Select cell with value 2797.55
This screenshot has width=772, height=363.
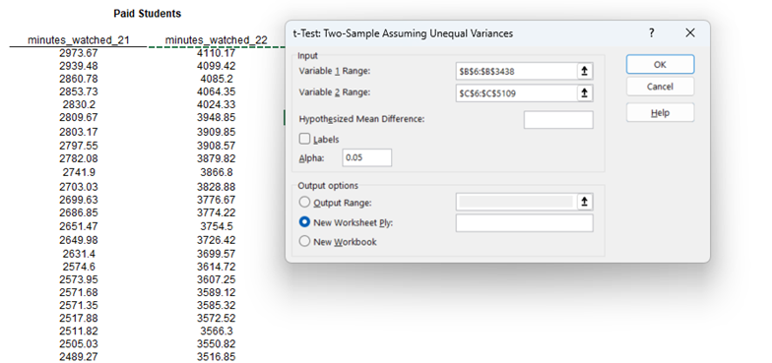pos(79,146)
